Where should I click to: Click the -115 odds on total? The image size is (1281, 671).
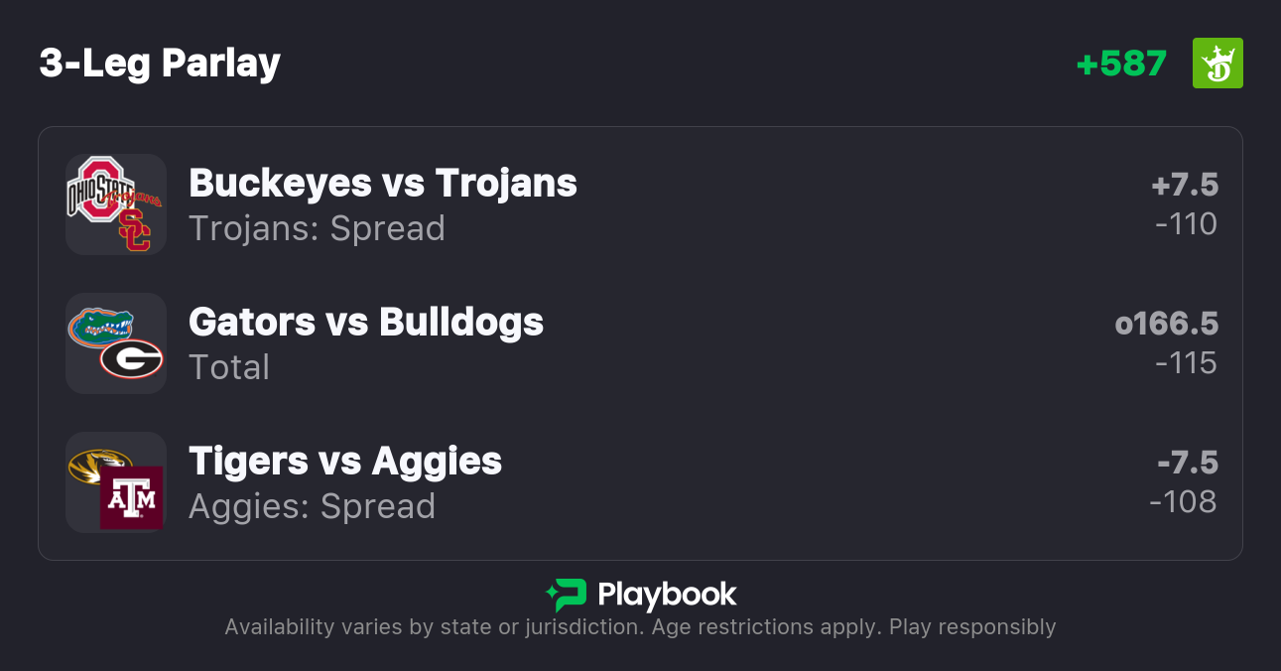click(x=1187, y=363)
